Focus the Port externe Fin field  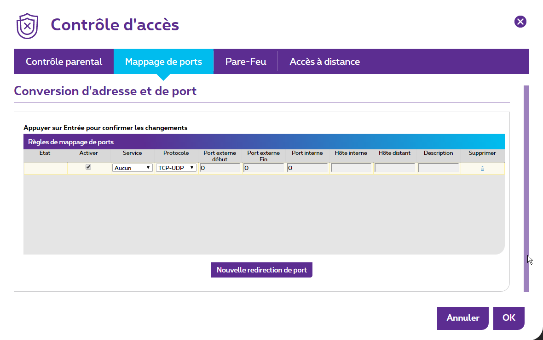[x=264, y=168]
